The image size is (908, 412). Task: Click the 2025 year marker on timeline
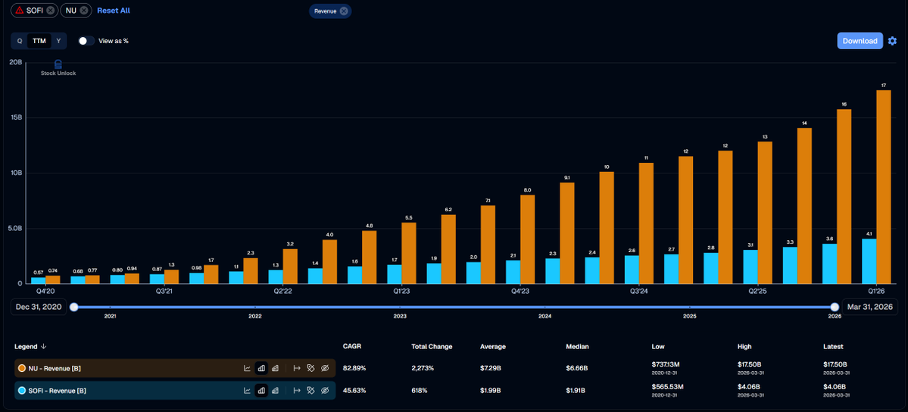pyautogui.click(x=690, y=317)
